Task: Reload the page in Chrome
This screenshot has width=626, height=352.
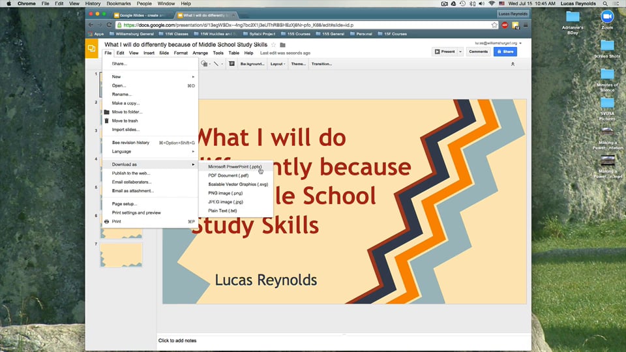Action: 109,25
